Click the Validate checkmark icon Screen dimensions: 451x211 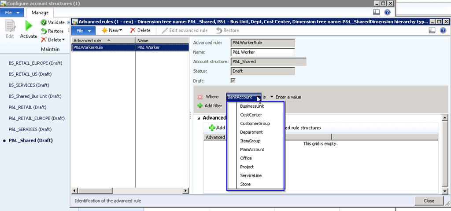(44, 22)
